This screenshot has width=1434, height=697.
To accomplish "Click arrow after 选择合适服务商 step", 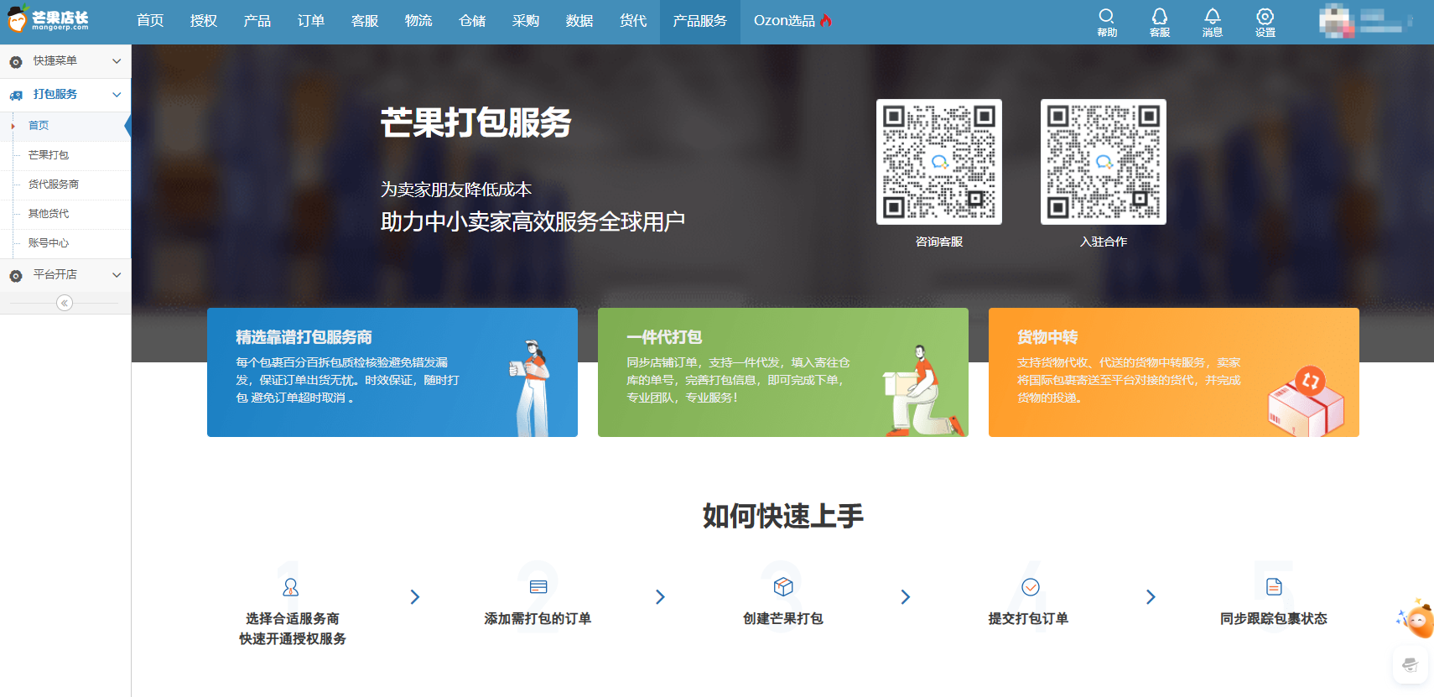I will coord(414,597).
